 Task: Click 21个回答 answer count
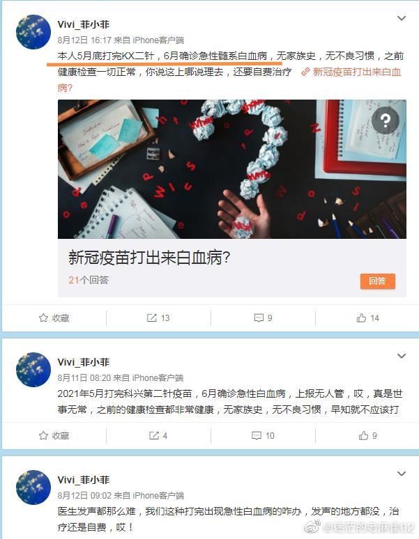click(89, 280)
